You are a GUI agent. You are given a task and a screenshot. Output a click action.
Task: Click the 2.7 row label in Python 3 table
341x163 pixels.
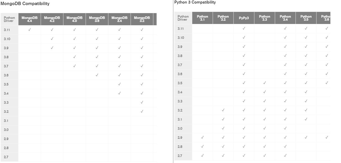[180, 156]
